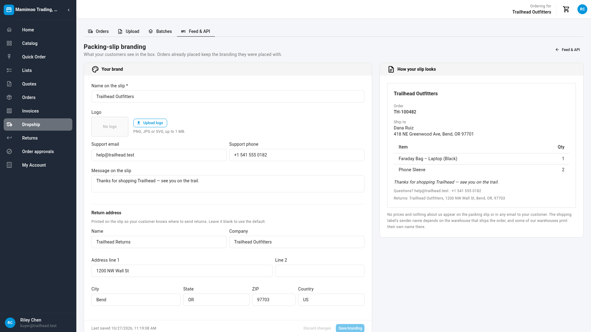Go to Home in the sidebar
This screenshot has height=332, width=591.
[x=38, y=30]
